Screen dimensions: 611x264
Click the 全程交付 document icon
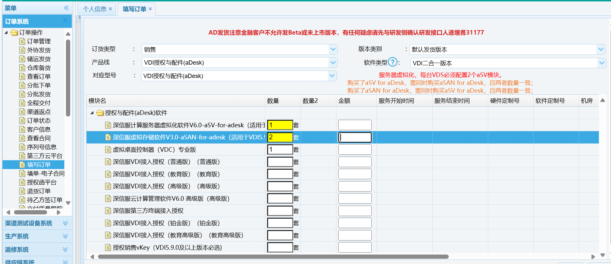[22, 103]
